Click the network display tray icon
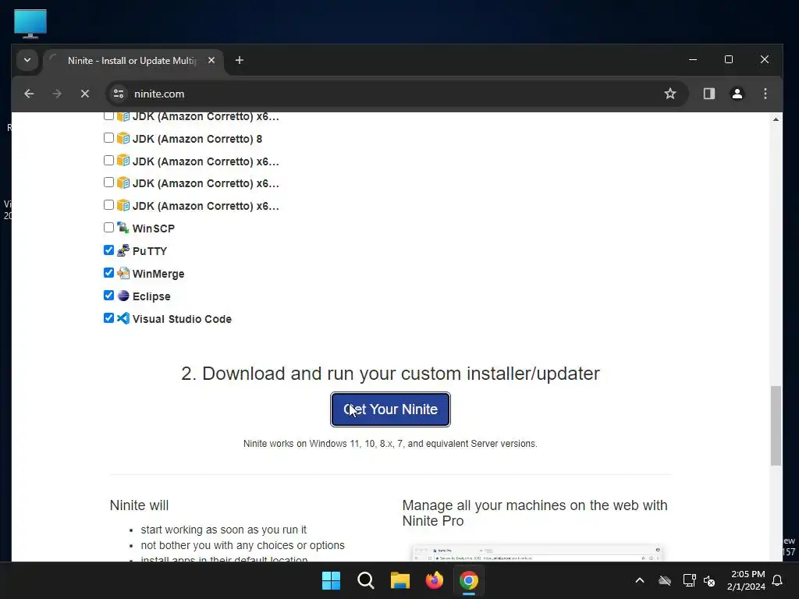This screenshot has width=799, height=599. [x=690, y=580]
